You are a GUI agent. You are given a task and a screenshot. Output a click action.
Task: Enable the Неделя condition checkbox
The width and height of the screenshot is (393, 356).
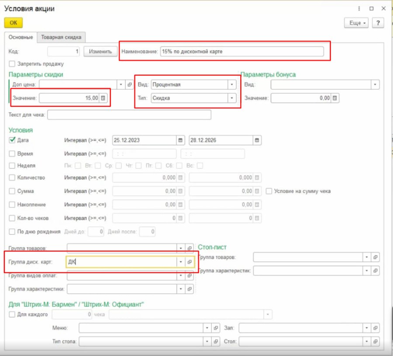tap(12, 166)
